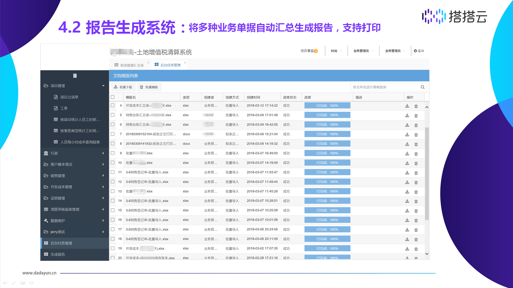The image size is (513, 288).
Task: Tick the checkbox for row 5
Action: tap(113, 115)
